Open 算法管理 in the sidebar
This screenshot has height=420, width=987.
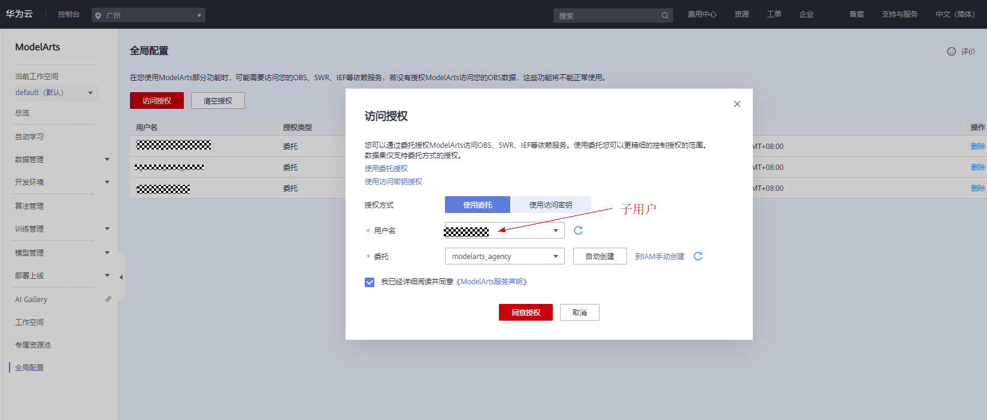(29, 206)
